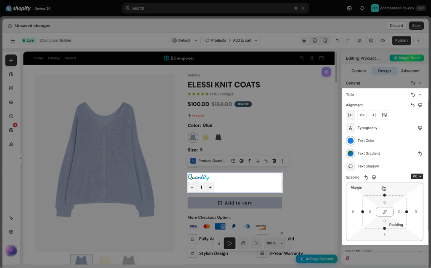Screen dimensions: 431x268
Task: Change the PX spacing unit dropdown
Action: tap(417, 176)
